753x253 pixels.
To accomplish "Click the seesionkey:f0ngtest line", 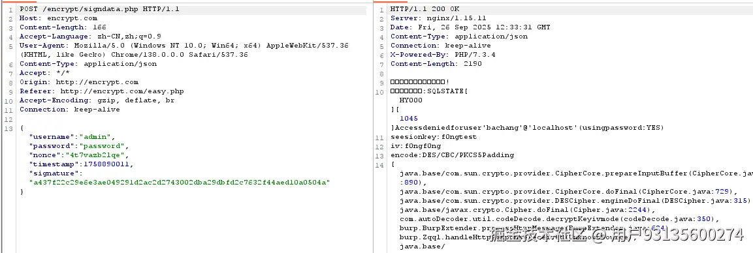I will click(434, 137).
